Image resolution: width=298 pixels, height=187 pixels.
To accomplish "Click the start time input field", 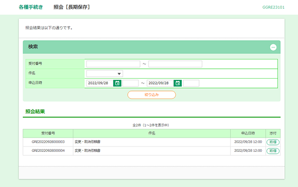I will tap(130, 83).
